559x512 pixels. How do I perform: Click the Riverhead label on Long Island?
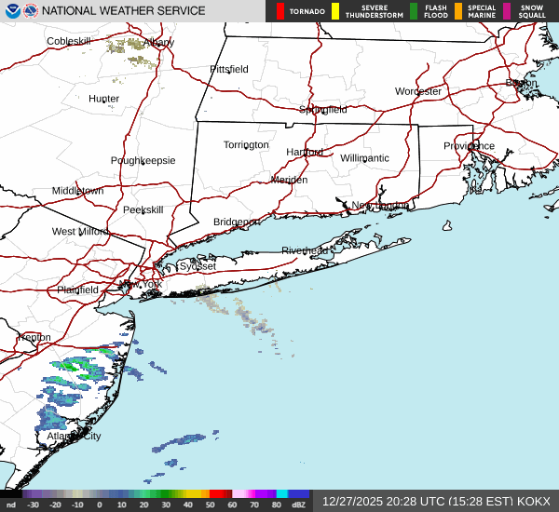tap(305, 250)
